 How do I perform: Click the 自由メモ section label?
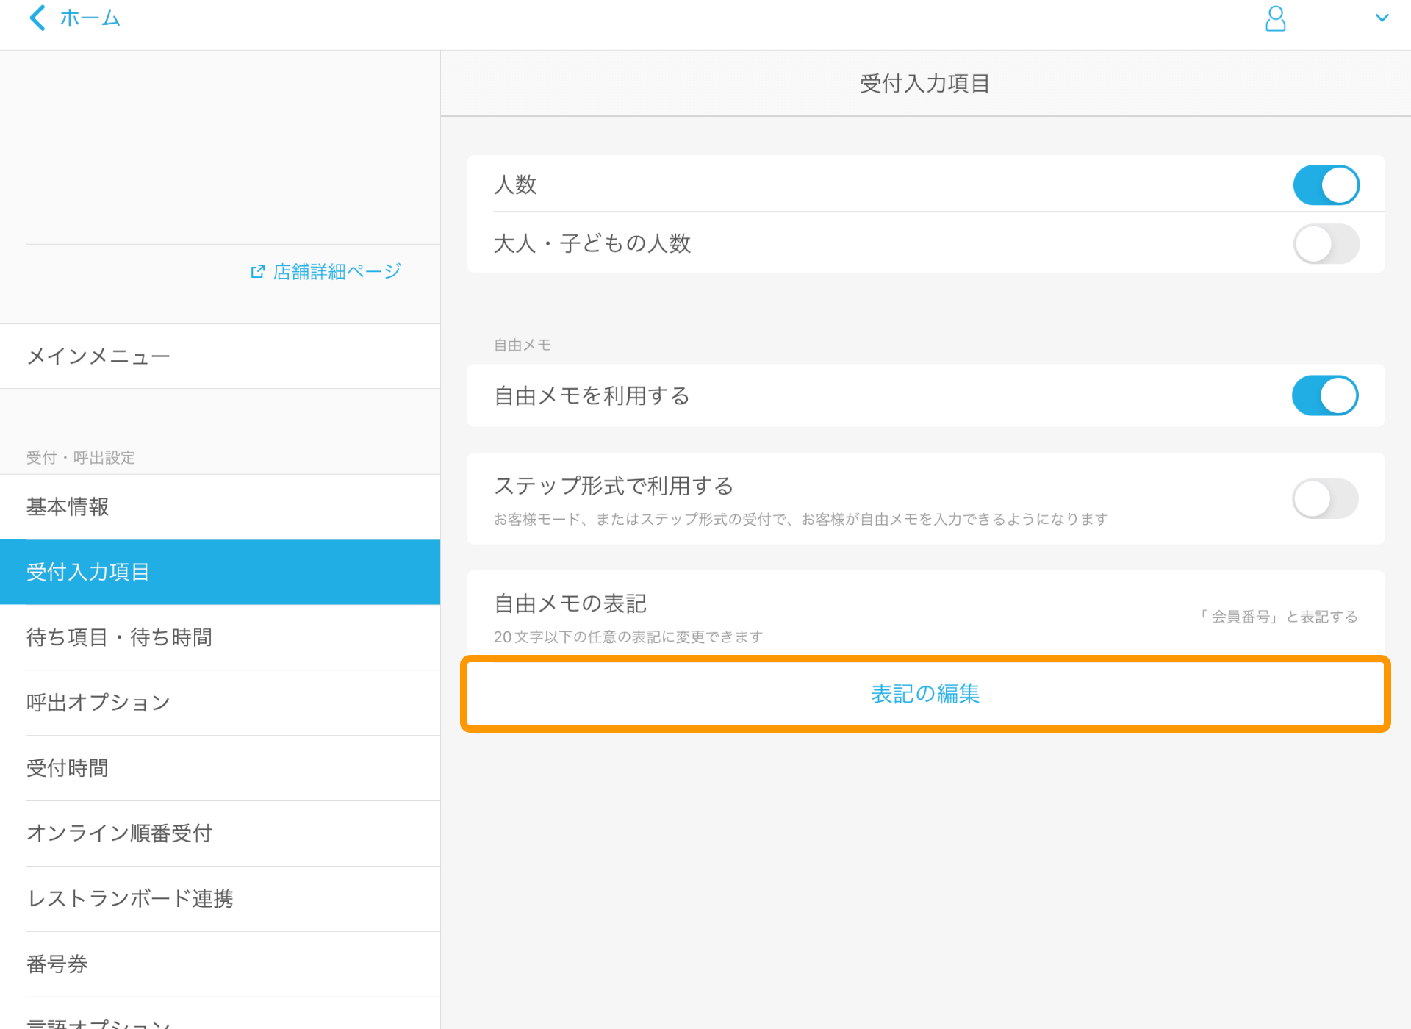(x=523, y=345)
